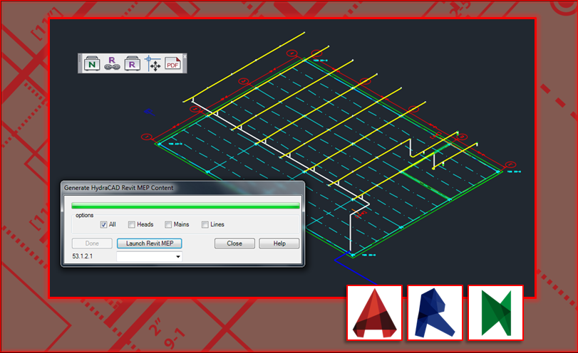
Task: Enable the Mains checkbox
Action: coord(168,225)
